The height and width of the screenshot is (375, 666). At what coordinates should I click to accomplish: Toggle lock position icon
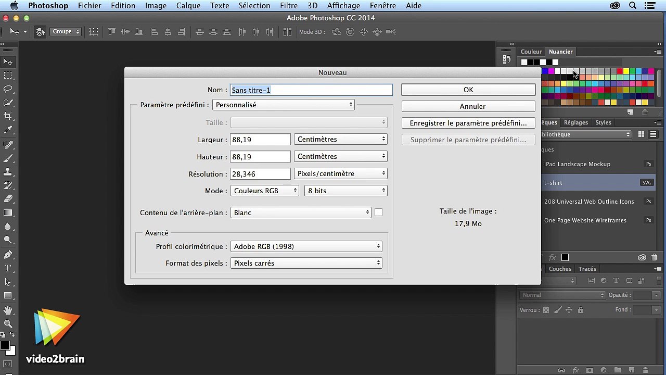(569, 310)
